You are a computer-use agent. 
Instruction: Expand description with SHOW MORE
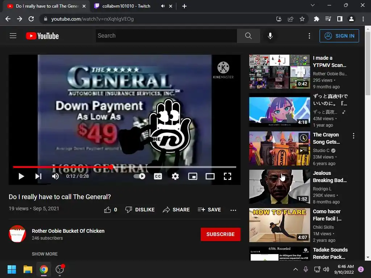45,254
